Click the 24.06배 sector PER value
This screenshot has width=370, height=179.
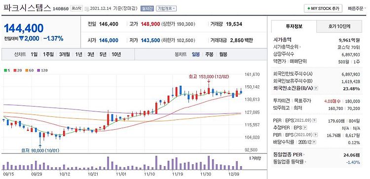(352, 155)
